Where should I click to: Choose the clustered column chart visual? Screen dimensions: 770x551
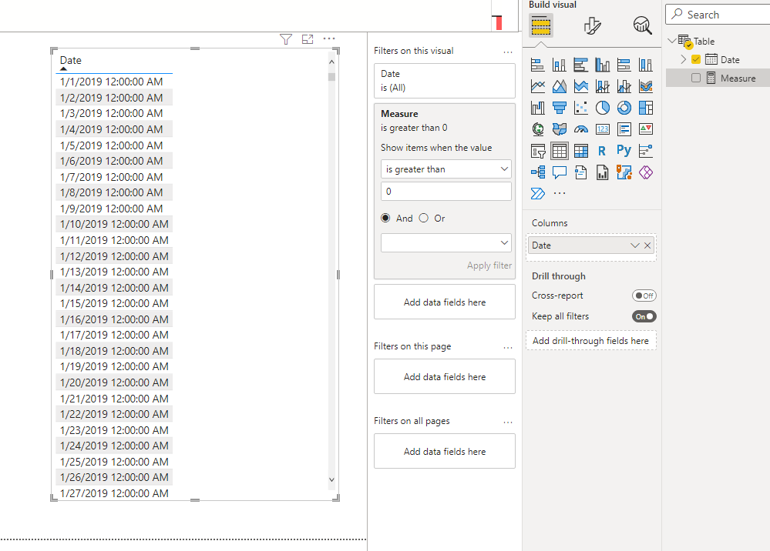click(x=603, y=65)
